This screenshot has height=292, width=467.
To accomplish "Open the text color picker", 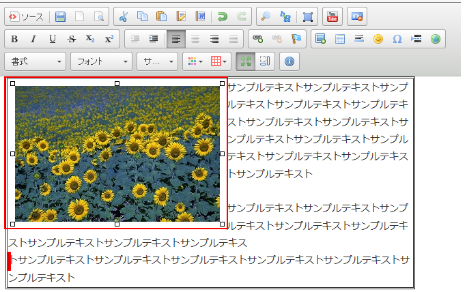I will (x=195, y=61).
